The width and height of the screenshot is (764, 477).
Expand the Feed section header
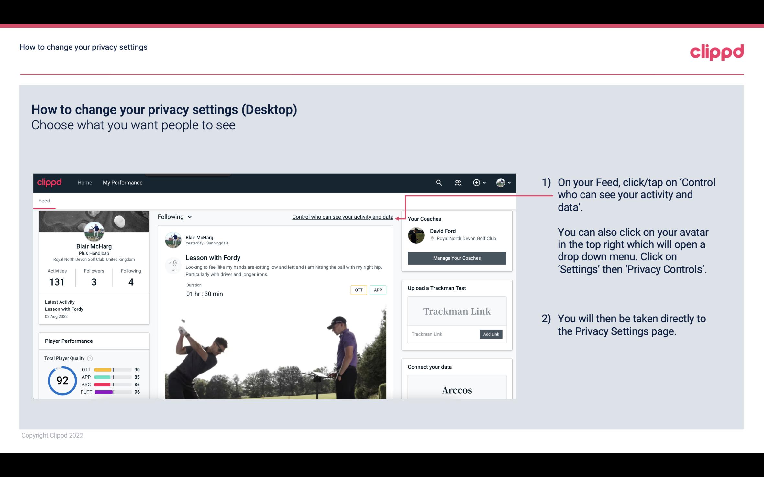click(x=43, y=201)
